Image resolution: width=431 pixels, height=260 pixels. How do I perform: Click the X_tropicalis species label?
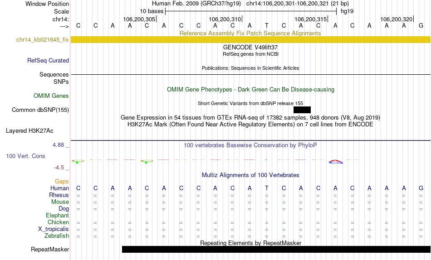pyautogui.click(x=54, y=229)
